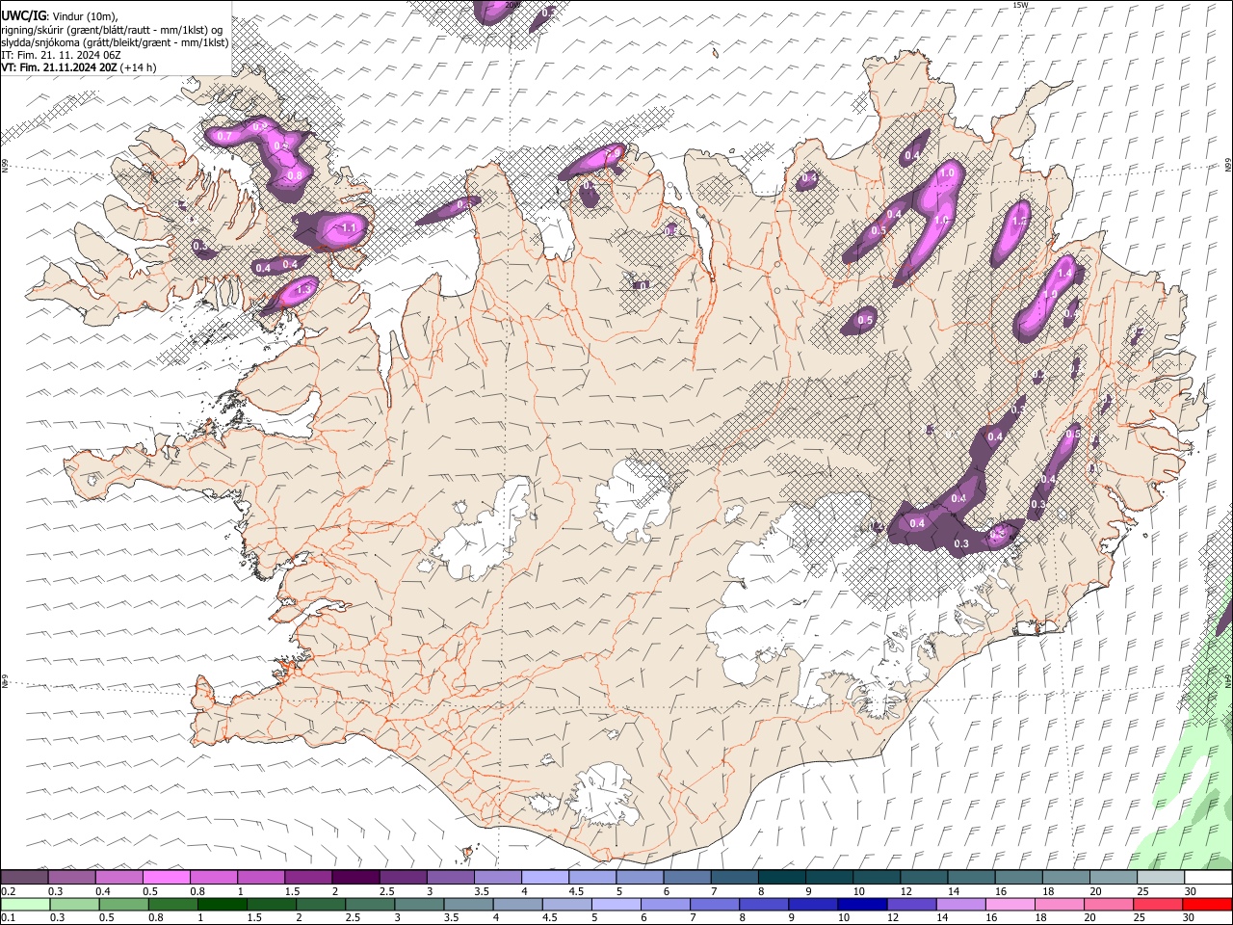
Task: Pick the palest green swatch starting at 0.1
Action: (x=25, y=904)
